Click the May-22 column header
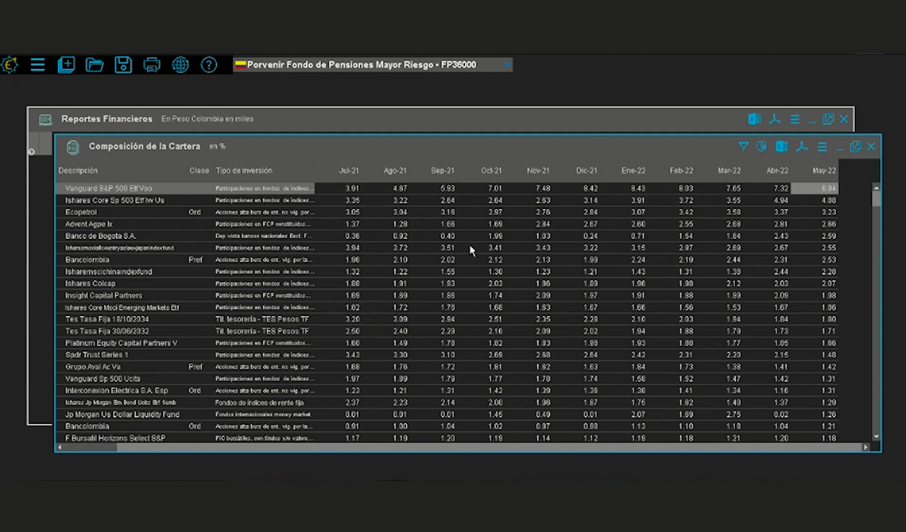Screen dimensions: 906x532 pos(824,171)
